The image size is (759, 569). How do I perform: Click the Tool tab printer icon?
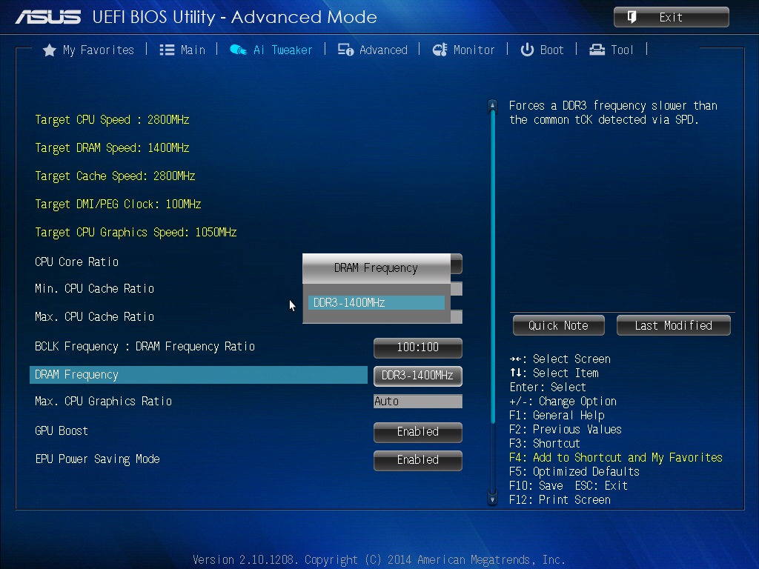coord(597,50)
